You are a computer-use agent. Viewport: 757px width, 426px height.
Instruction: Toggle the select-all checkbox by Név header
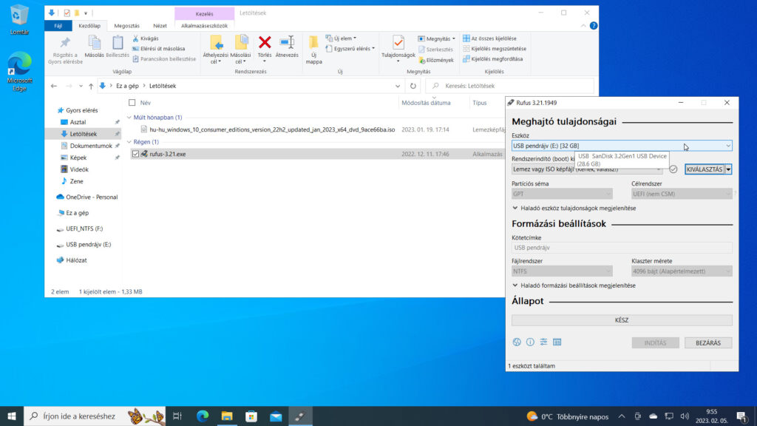(132, 103)
